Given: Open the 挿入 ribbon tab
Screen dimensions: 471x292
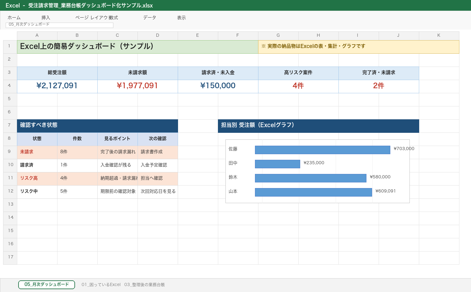Looking at the screenshot, I should coord(46,18).
